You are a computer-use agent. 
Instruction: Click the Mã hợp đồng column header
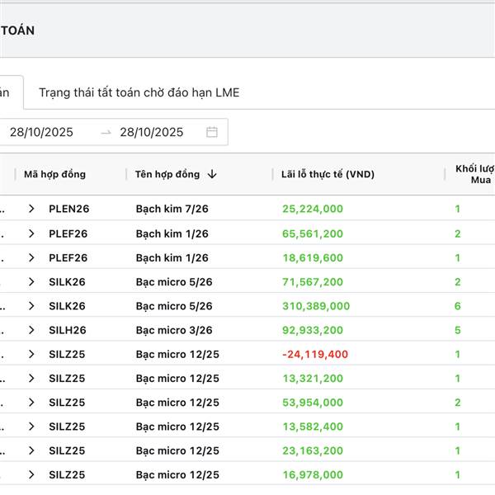55,174
